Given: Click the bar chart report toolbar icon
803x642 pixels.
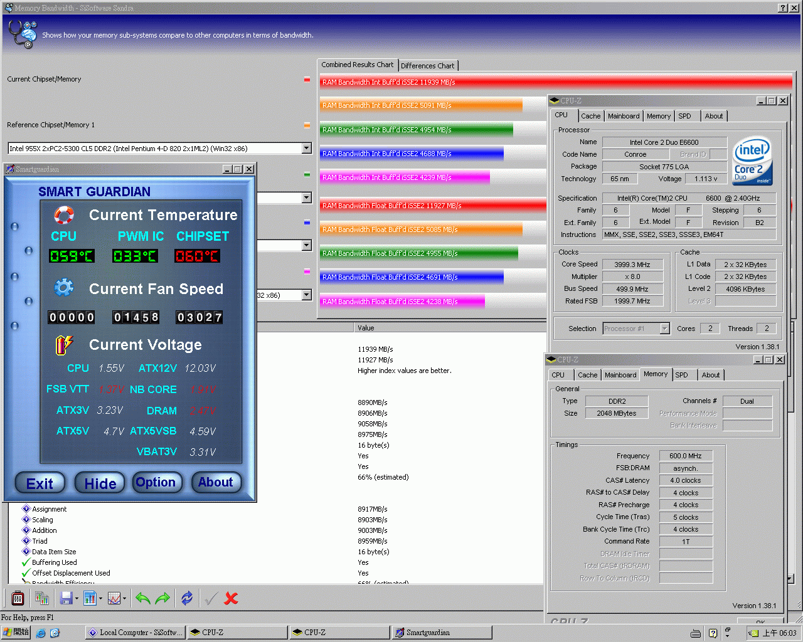Looking at the screenshot, I should coord(90,598).
